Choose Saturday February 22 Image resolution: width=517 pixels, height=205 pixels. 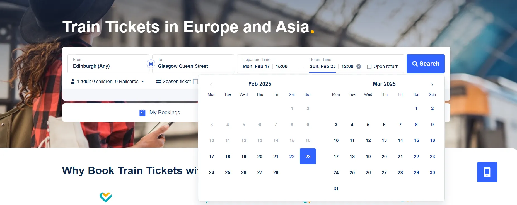point(292,157)
